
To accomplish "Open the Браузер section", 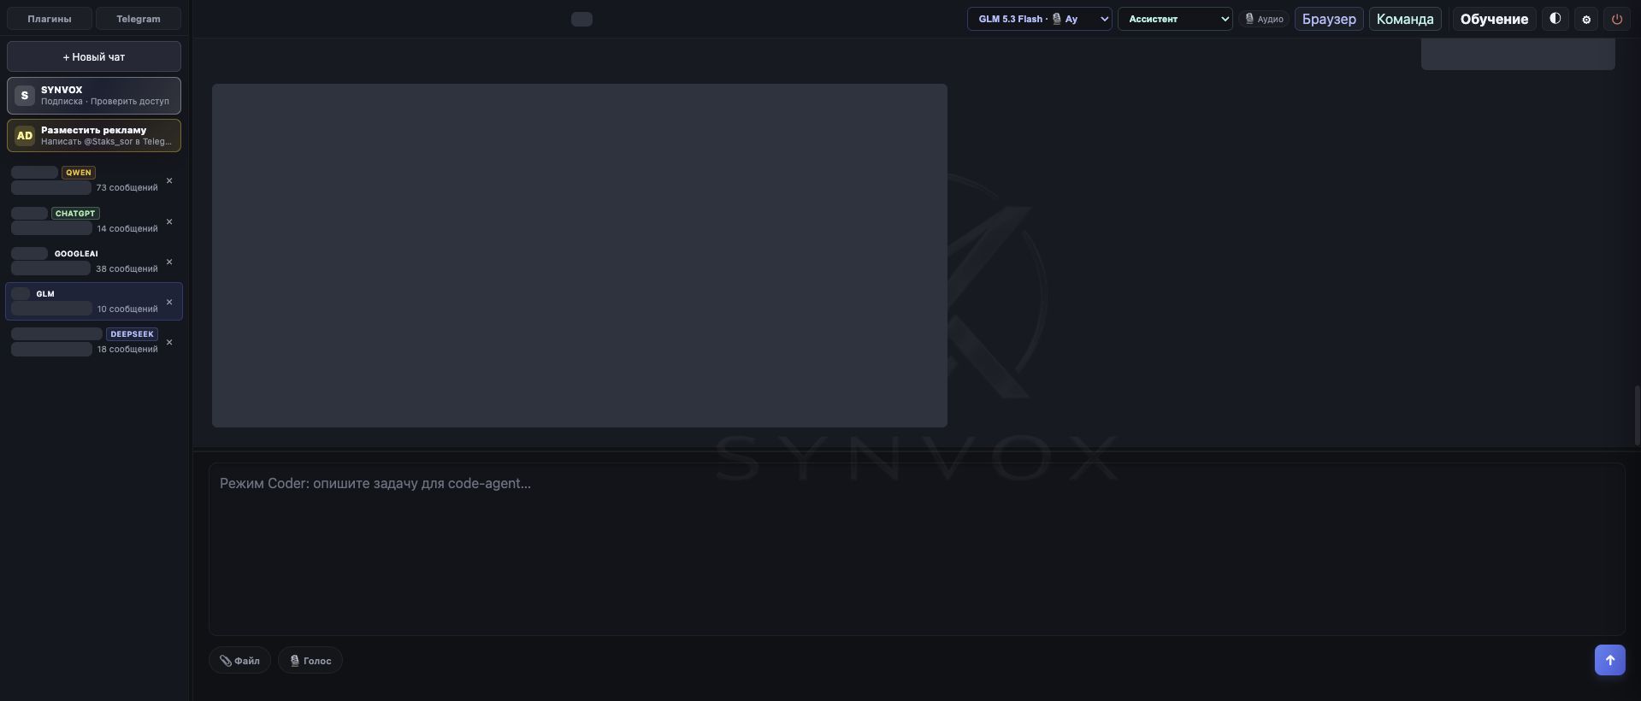I will tap(1329, 19).
